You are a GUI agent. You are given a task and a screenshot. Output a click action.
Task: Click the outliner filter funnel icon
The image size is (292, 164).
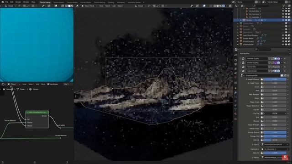[x=284, y=6]
